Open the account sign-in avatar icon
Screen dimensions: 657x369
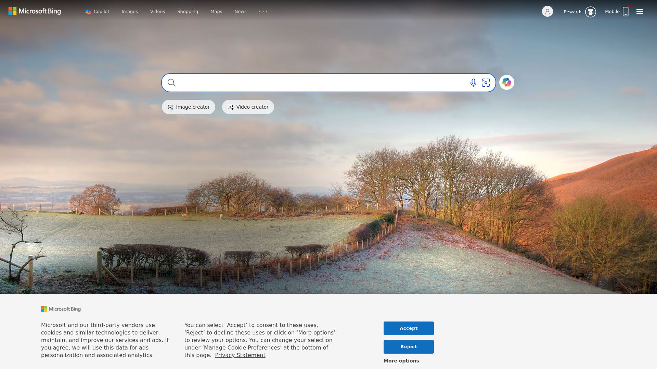[x=547, y=11]
